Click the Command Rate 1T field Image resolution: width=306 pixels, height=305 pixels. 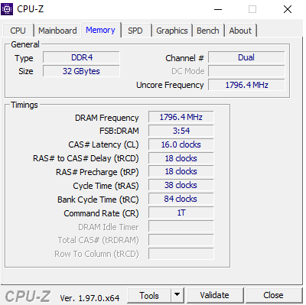(181, 213)
